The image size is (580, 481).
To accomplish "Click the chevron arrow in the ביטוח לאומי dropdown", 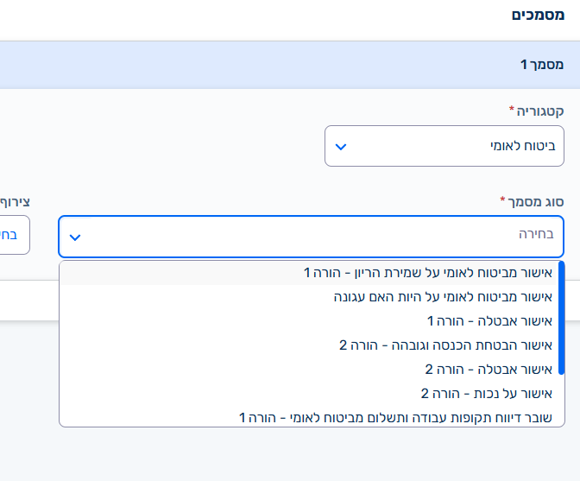I will coord(341,147).
